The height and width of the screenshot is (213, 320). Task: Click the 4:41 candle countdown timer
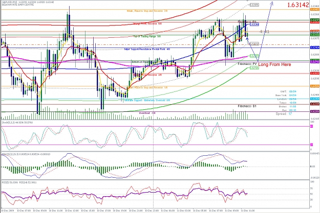[x=265, y=32]
